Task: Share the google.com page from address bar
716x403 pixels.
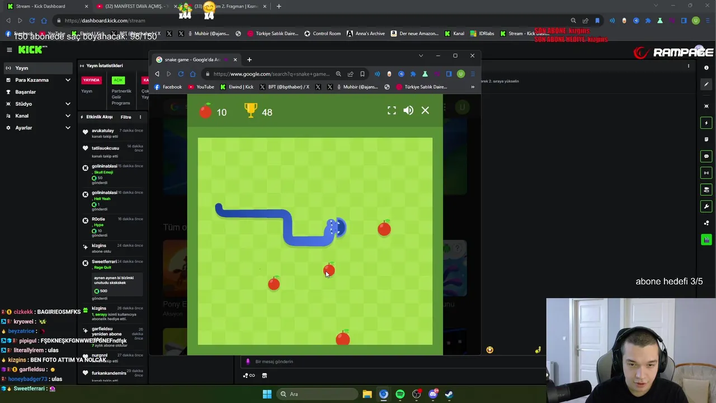Action: [350, 74]
